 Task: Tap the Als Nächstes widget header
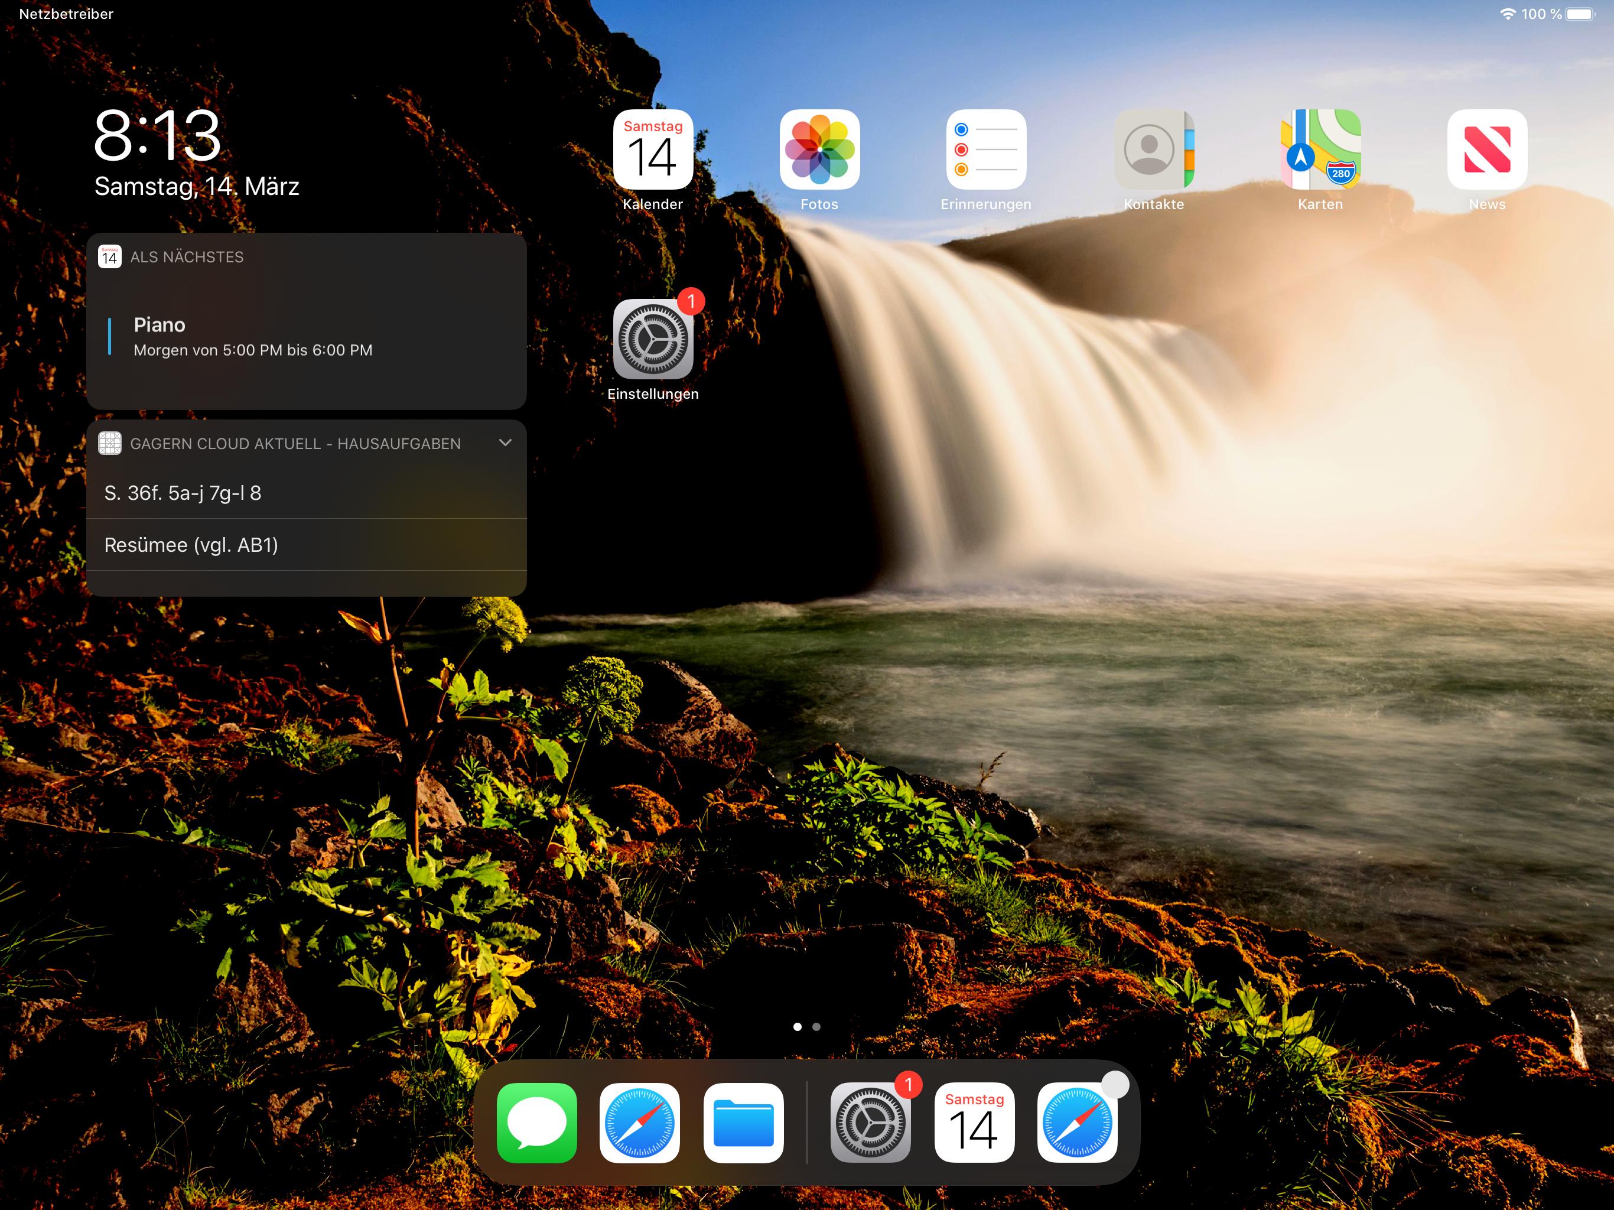[187, 257]
